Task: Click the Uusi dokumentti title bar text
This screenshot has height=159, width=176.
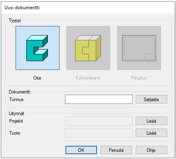Action: click(22, 8)
